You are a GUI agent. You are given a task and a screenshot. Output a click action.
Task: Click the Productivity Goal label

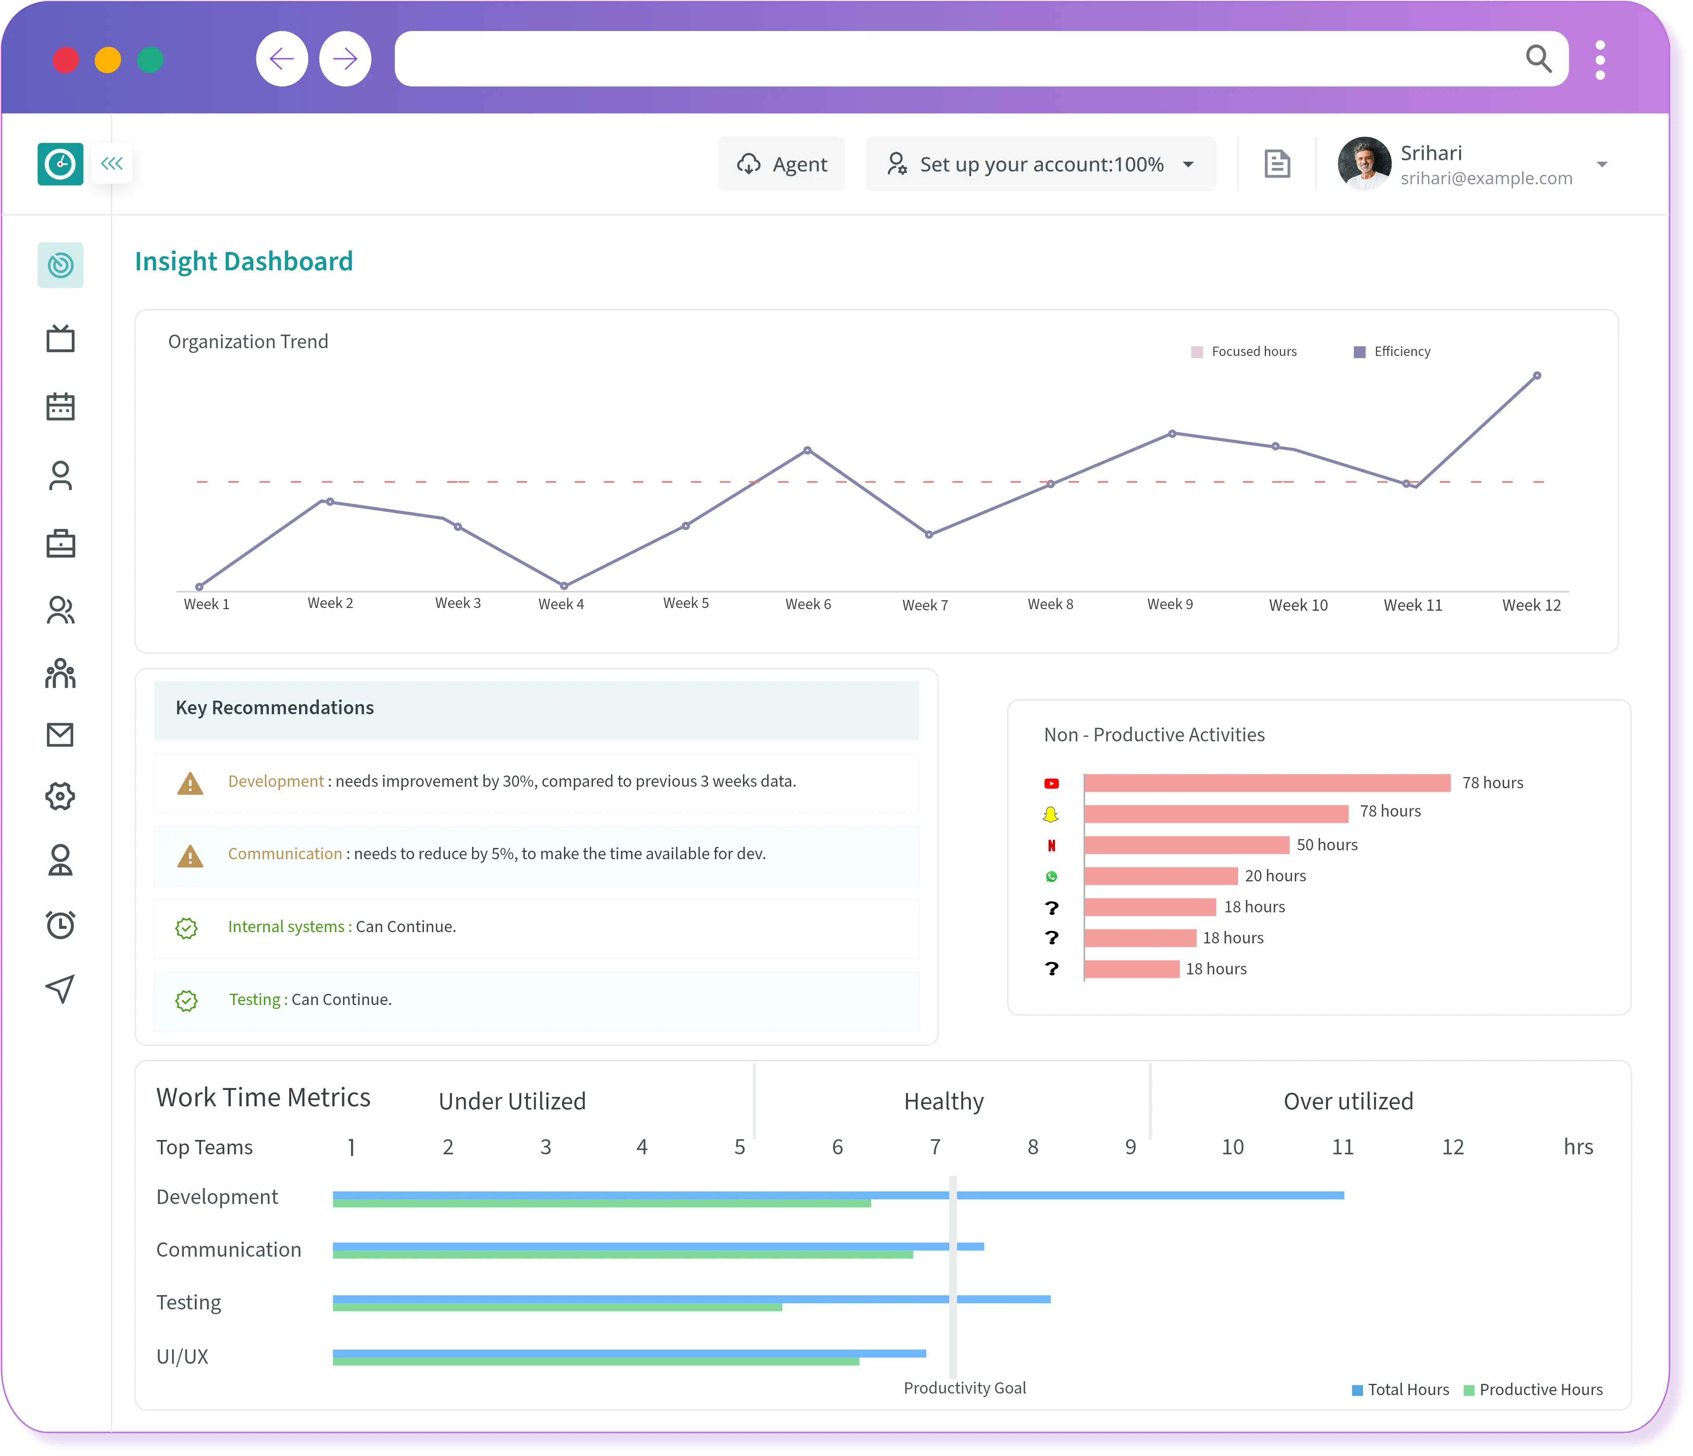[x=964, y=1388]
